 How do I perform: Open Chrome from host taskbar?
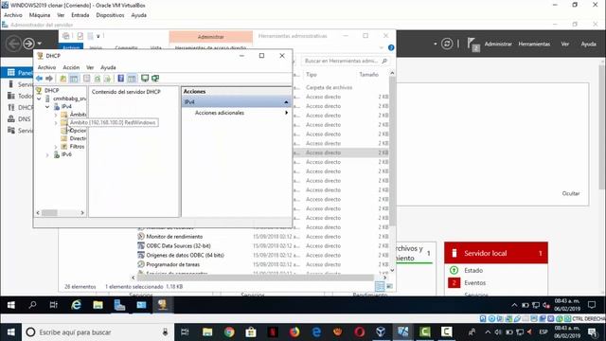coord(229,332)
